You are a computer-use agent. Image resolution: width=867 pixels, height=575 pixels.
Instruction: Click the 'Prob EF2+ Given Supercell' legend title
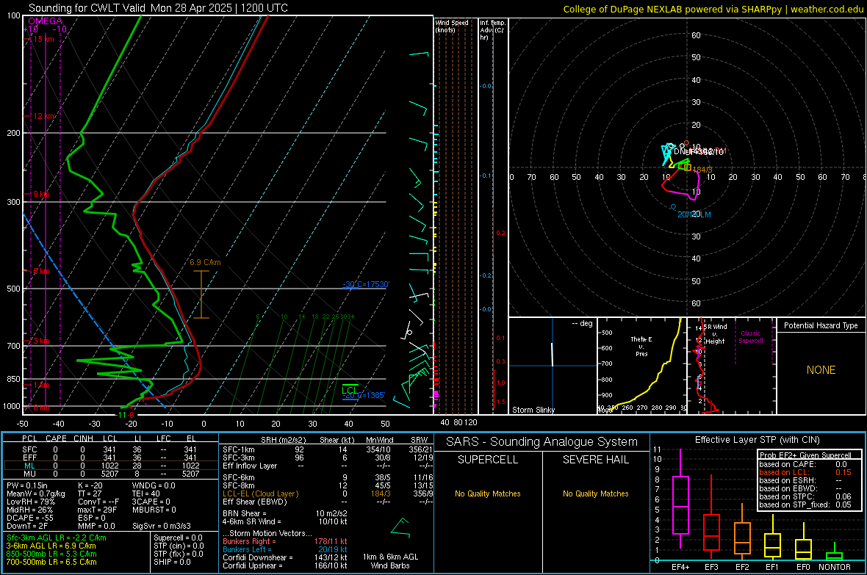(x=805, y=455)
